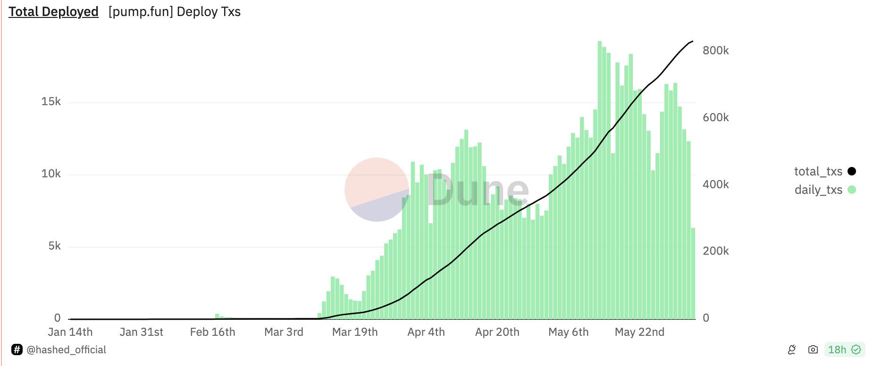Click the 15k left axis label

tap(51, 102)
